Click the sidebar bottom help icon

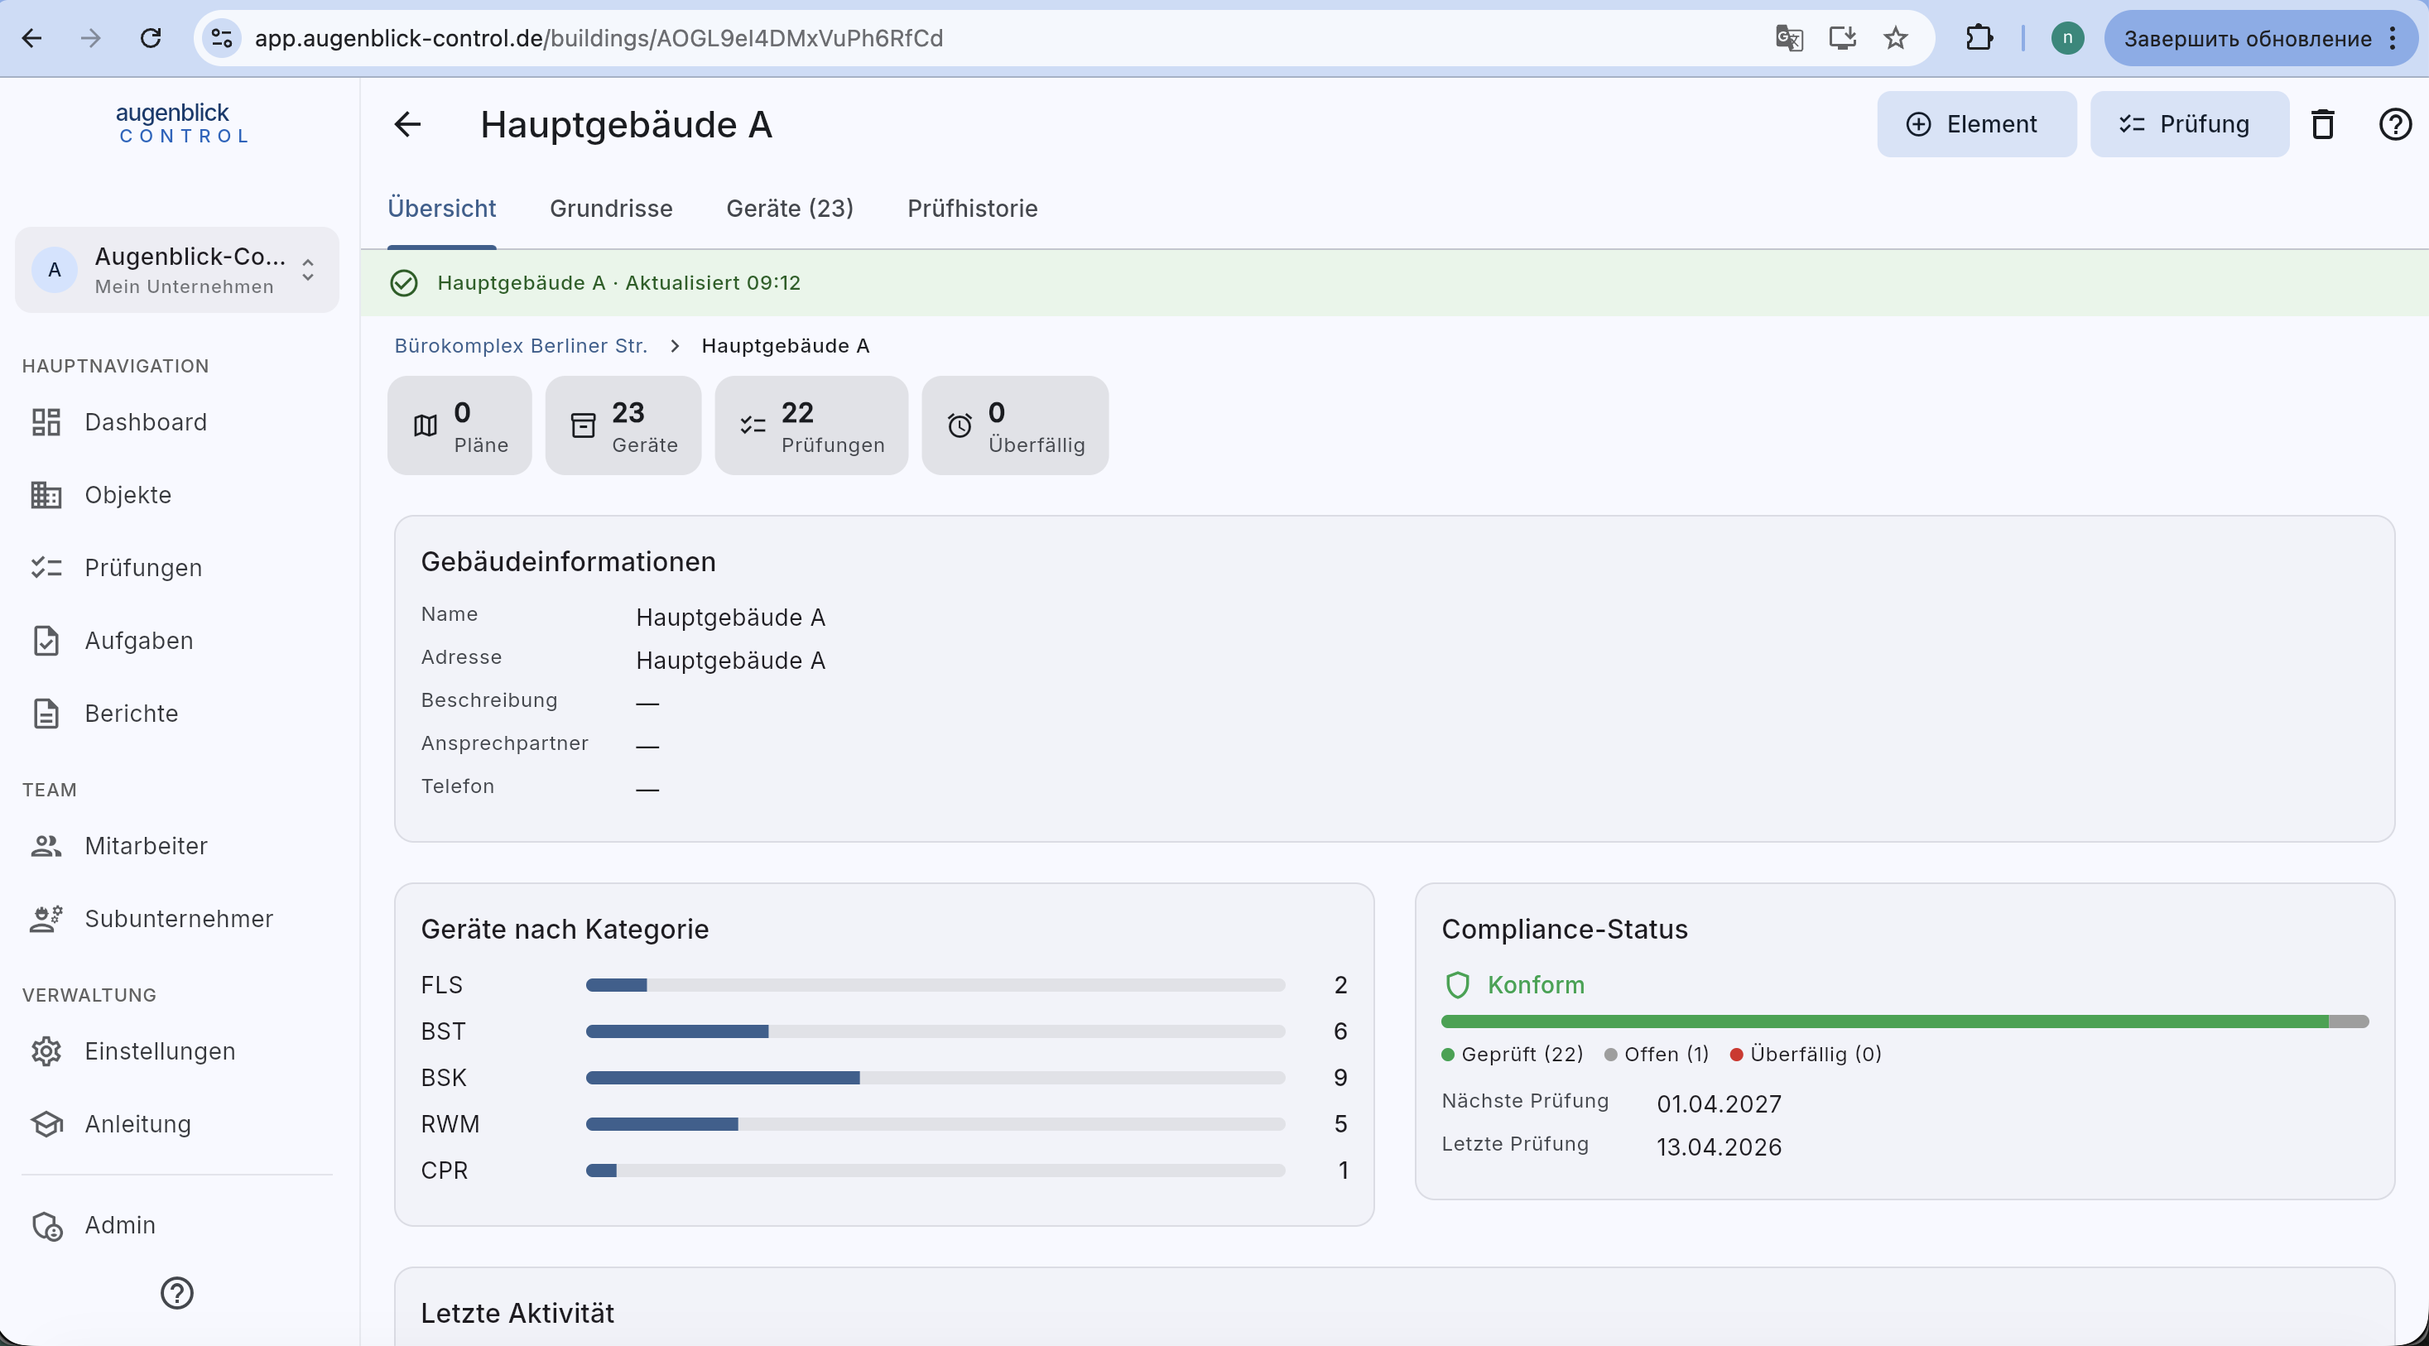(x=176, y=1293)
